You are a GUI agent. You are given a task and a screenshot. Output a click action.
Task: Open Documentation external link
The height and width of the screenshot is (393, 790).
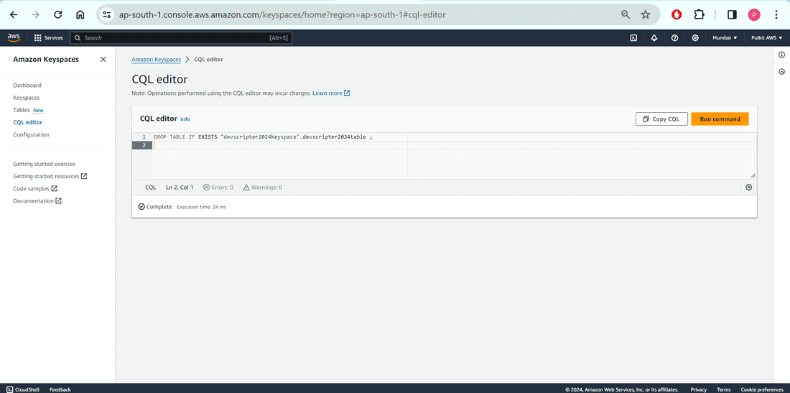(37, 201)
